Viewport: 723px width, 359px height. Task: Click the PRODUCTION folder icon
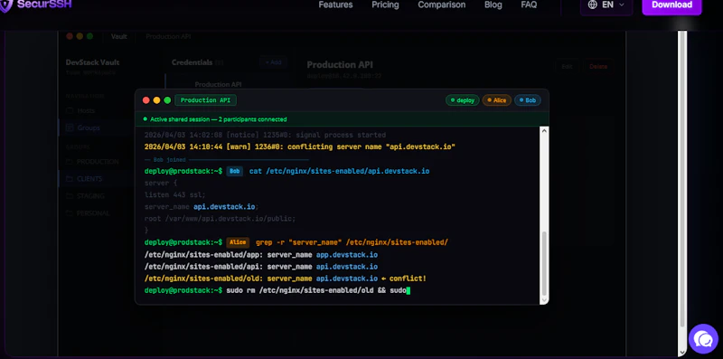tap(70, 162)
